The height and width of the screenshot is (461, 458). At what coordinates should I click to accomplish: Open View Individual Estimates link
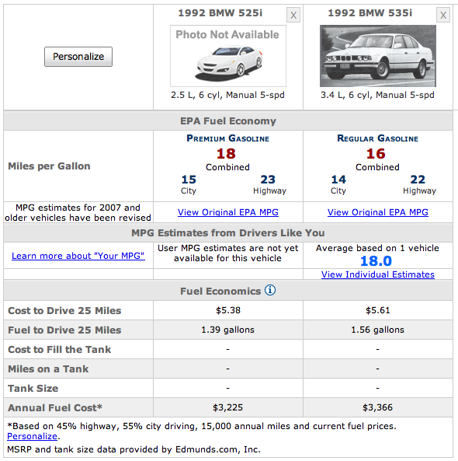[378, 274]
